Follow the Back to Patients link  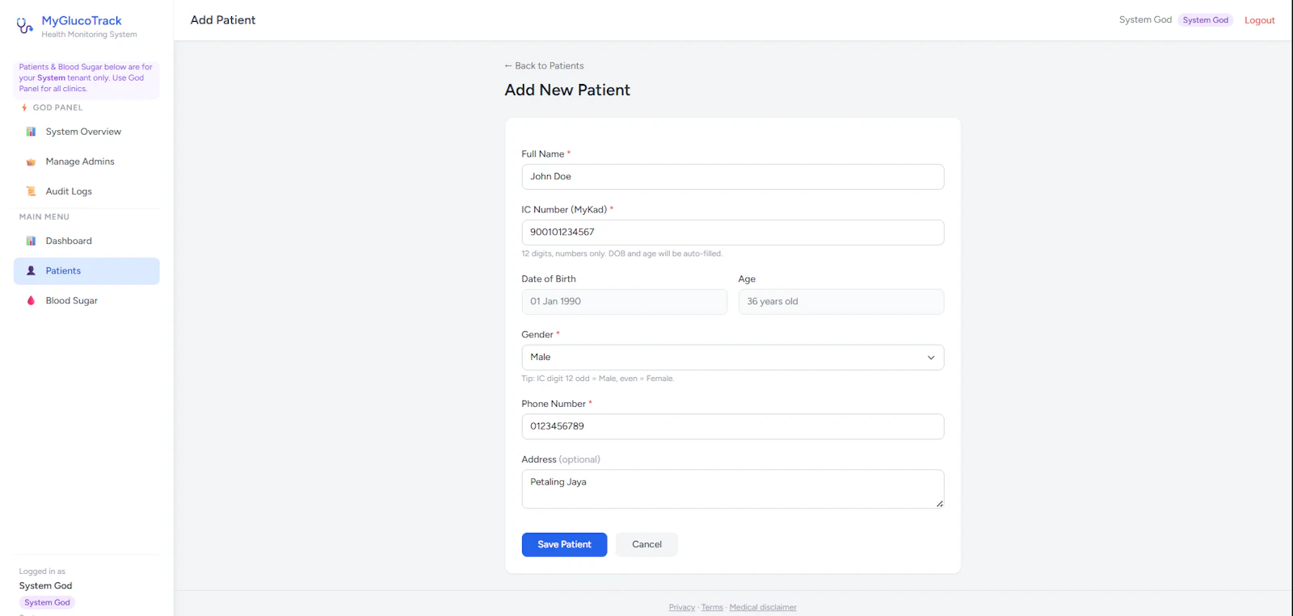pyautogui.click(x=544, y=65)
